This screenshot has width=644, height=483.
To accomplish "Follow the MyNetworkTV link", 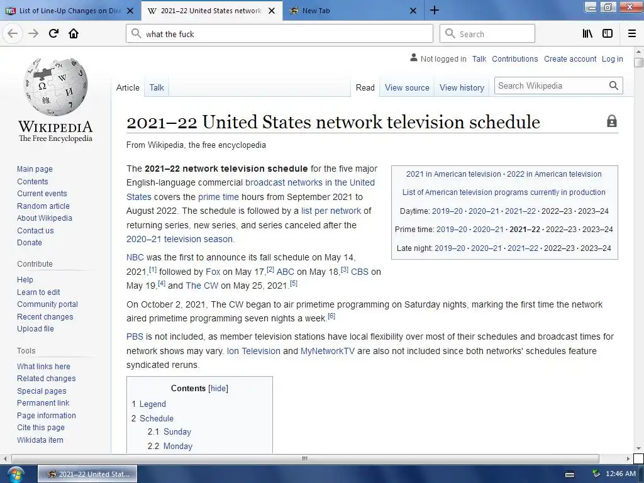I will (x=327, y=351).
